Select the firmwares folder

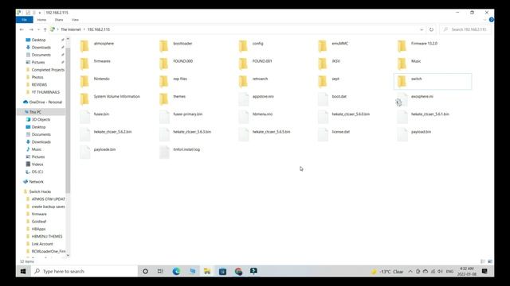[x=102, y=61]
